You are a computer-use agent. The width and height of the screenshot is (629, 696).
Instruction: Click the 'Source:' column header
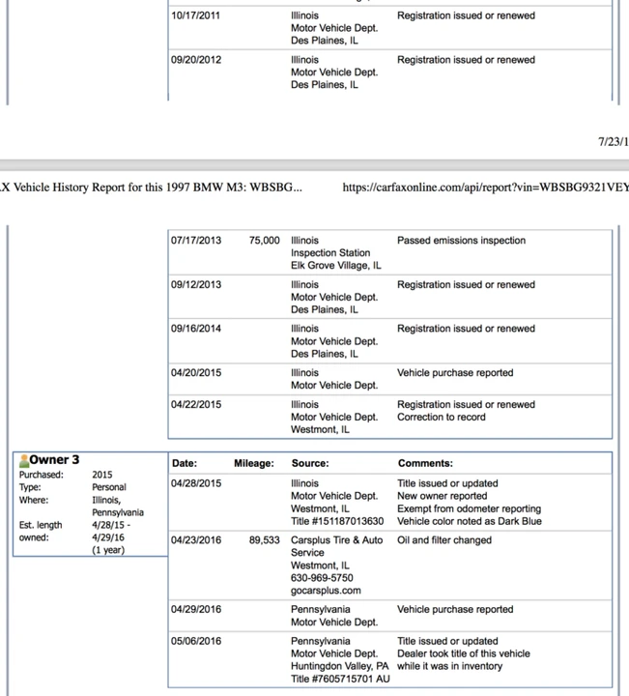point(310,463)
